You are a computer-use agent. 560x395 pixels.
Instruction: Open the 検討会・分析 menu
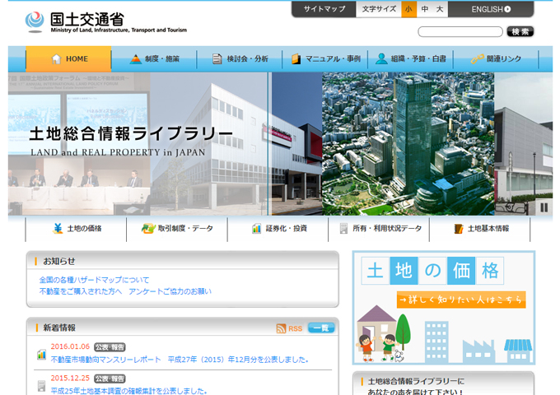coord(240,59)
